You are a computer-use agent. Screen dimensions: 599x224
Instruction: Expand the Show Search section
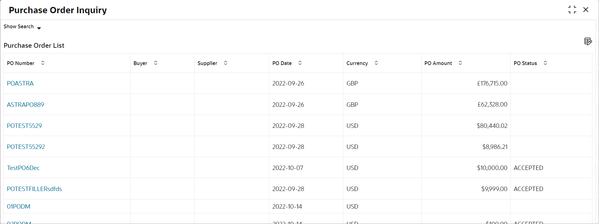coord(22,27)
